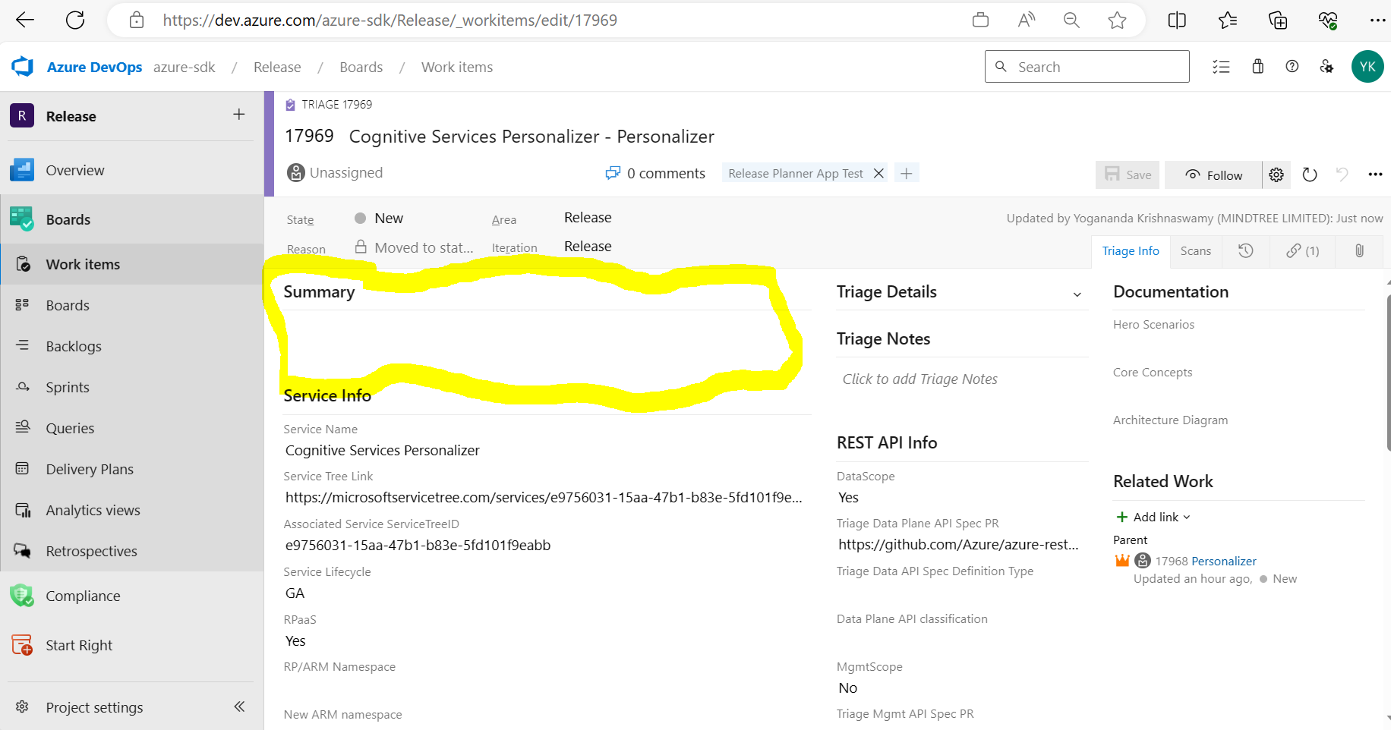Open Start Right from the sidebar
The width and height of the screenshot is (1391, 730).
[x=78, y=644]
